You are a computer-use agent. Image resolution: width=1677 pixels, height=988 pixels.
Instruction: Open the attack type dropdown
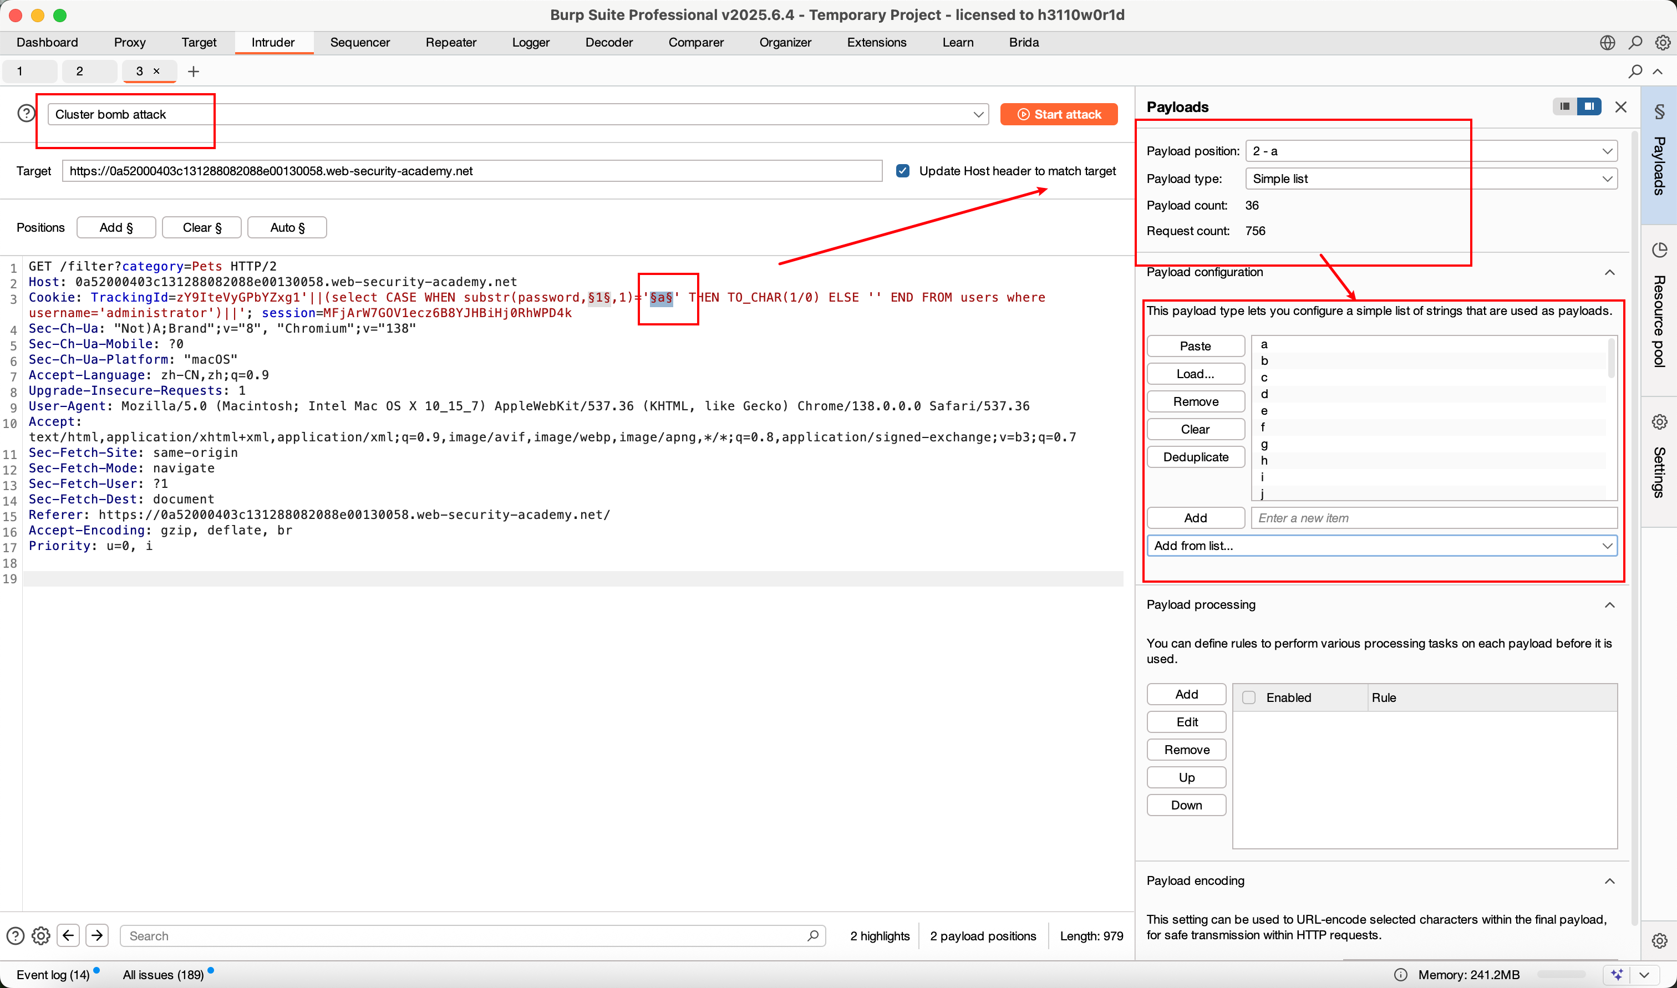coord(517,115)
